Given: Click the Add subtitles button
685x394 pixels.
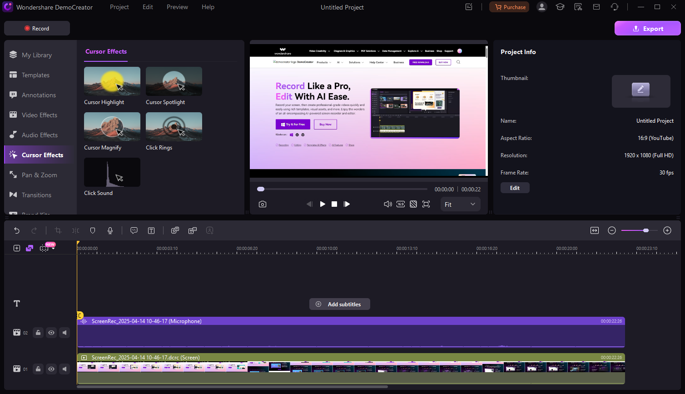Looking at the screenshot, I should coord(340,304).
